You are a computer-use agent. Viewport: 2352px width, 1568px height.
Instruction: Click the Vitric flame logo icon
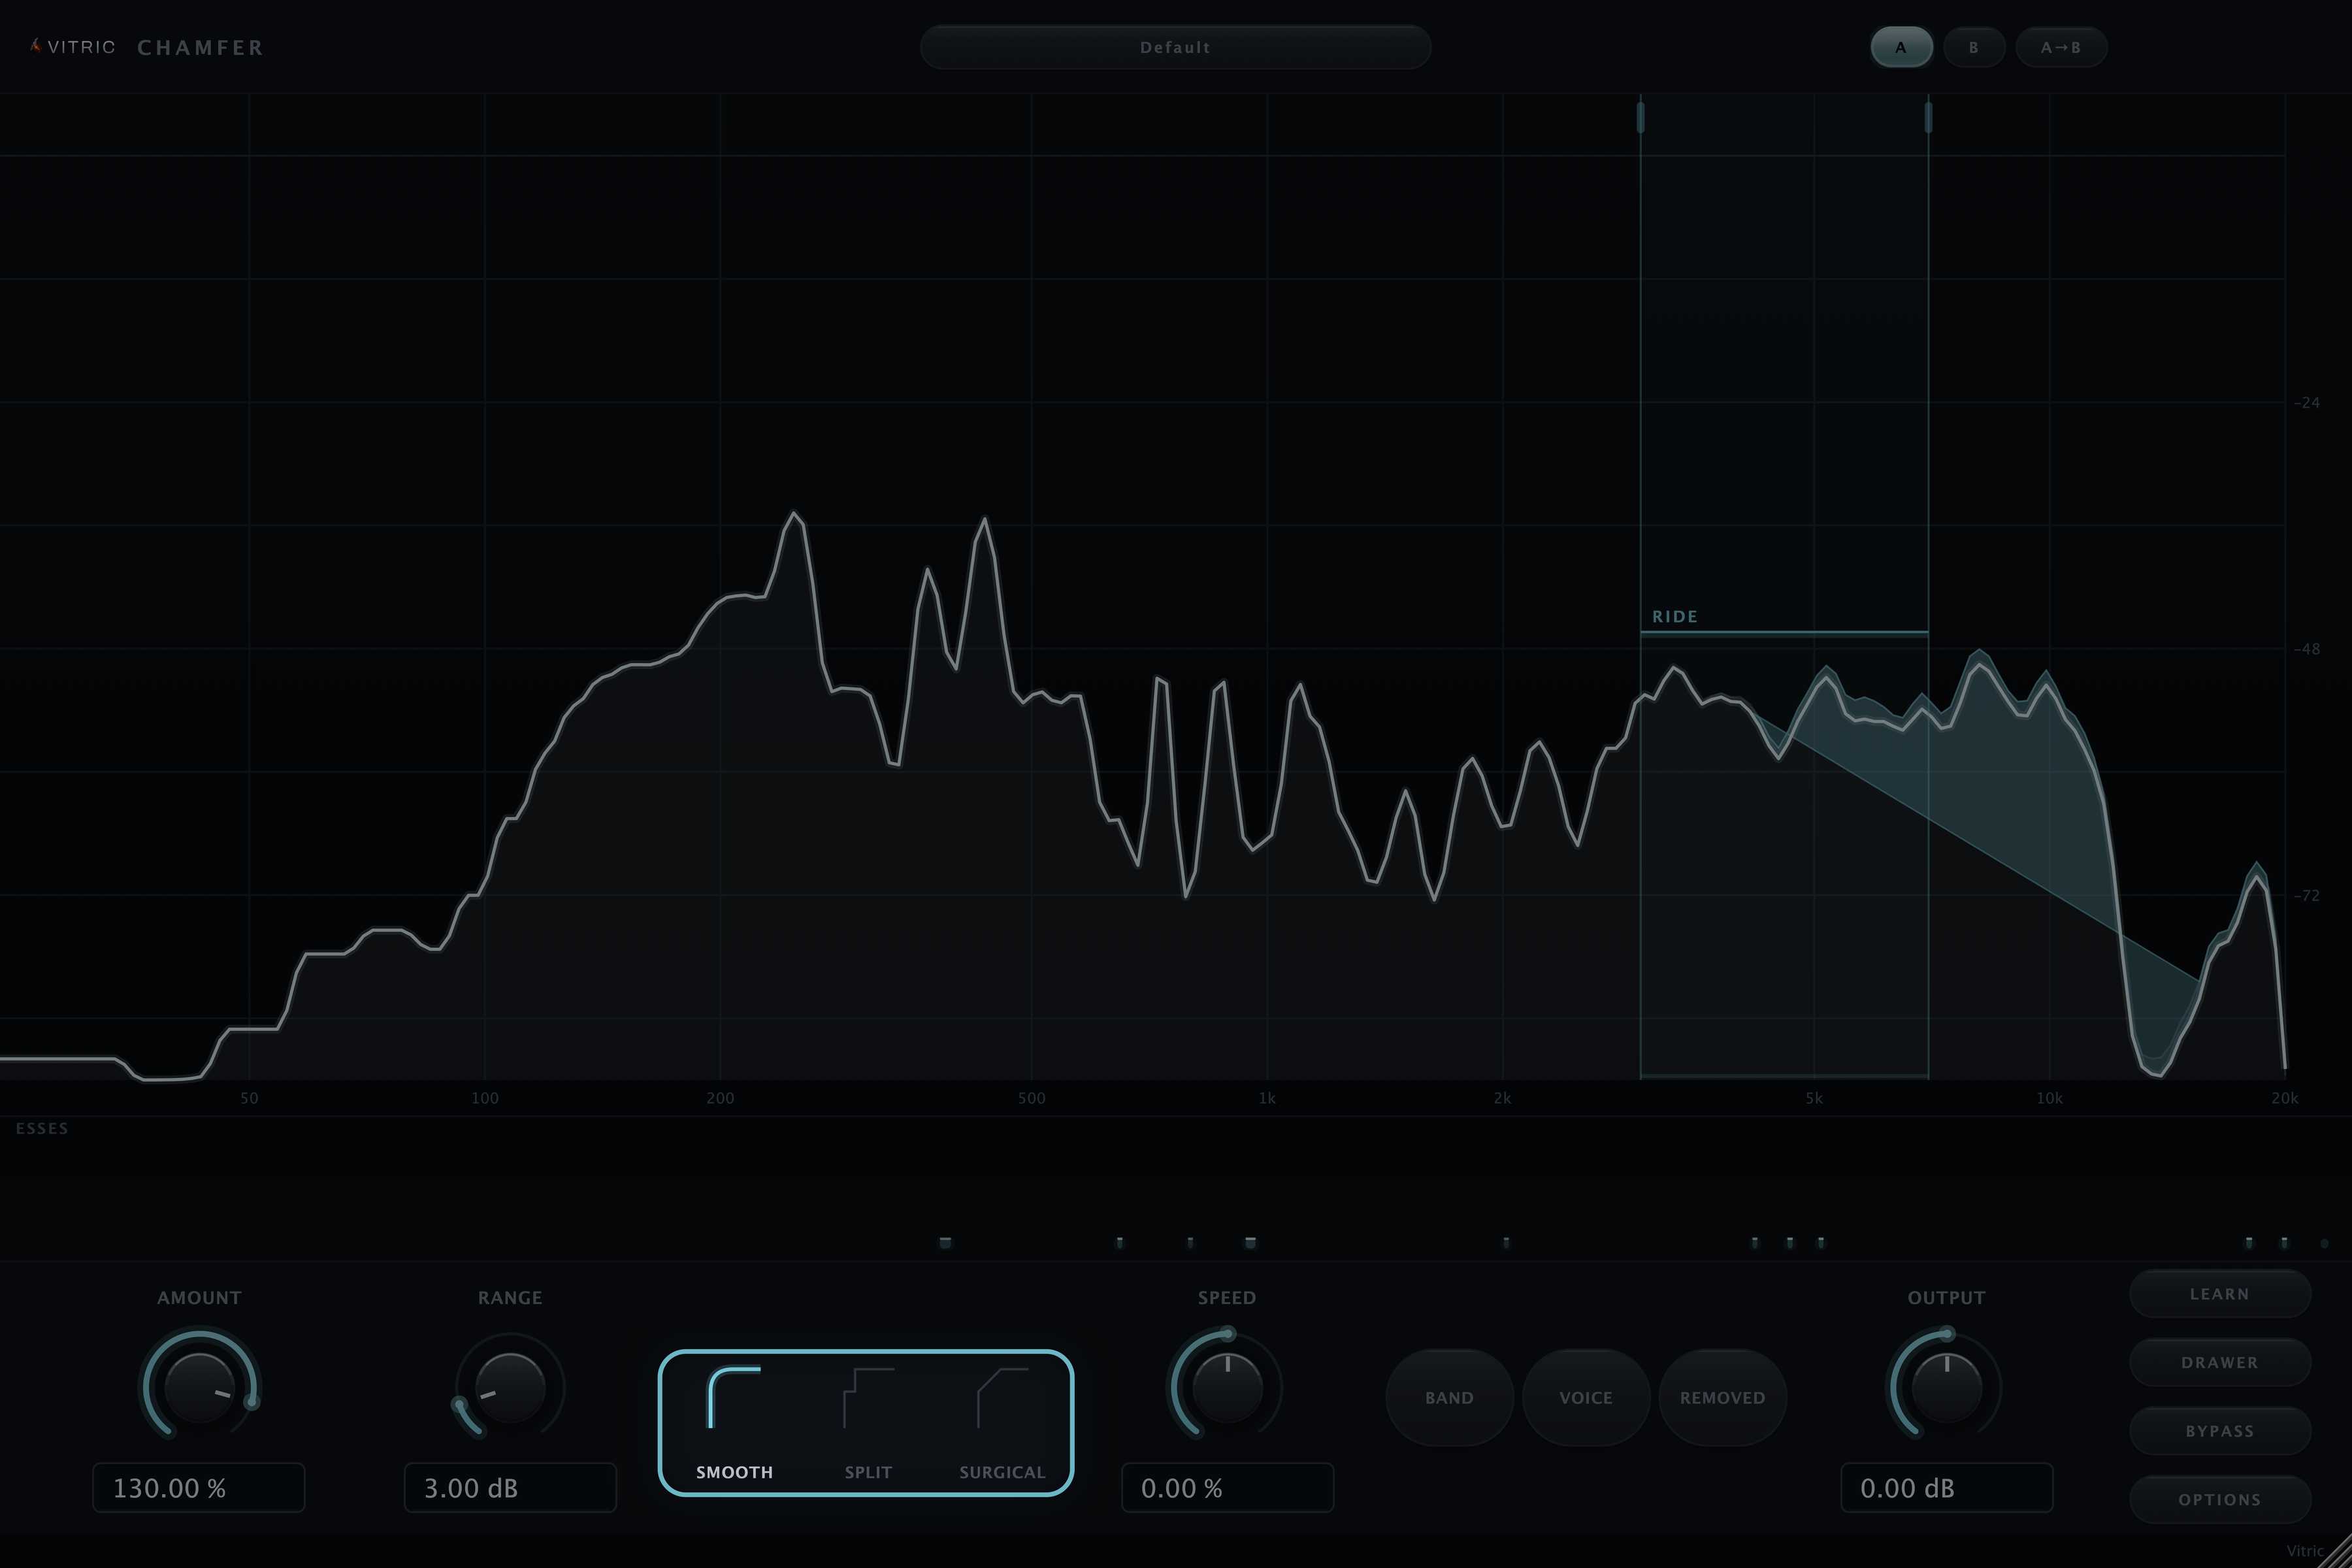point(36,46)
